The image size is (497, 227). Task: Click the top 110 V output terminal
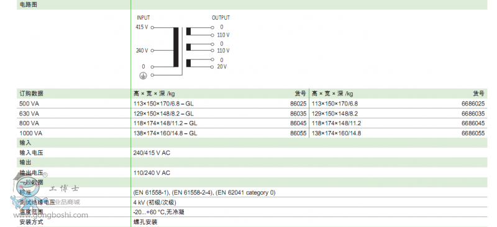coord(212,35)
